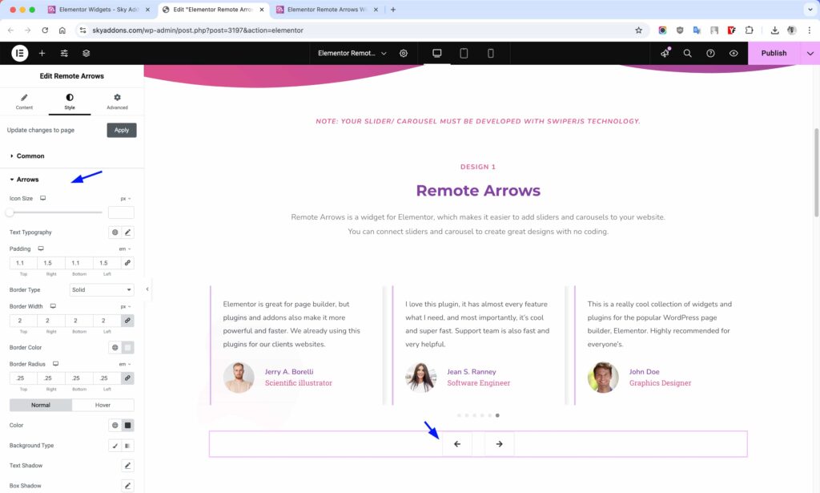Screen dimensions: 820x493
Task: Open Border Radius unit em dropdown
Action: tap(125, 364)
